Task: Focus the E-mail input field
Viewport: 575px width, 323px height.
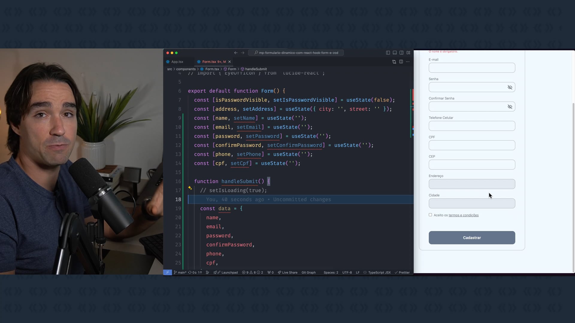Action: point(472,68)
